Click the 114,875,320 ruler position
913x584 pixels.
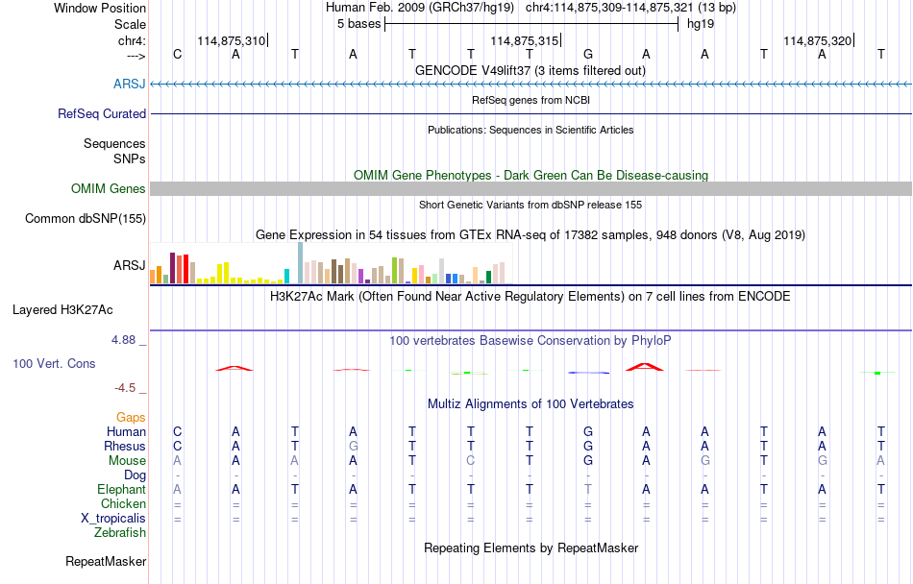pos(818,40)
